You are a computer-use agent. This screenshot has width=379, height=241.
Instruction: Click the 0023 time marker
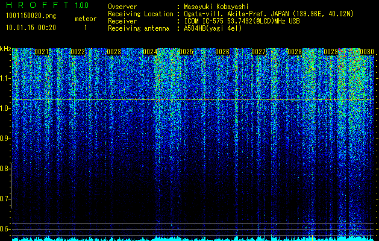click(114, 52)
